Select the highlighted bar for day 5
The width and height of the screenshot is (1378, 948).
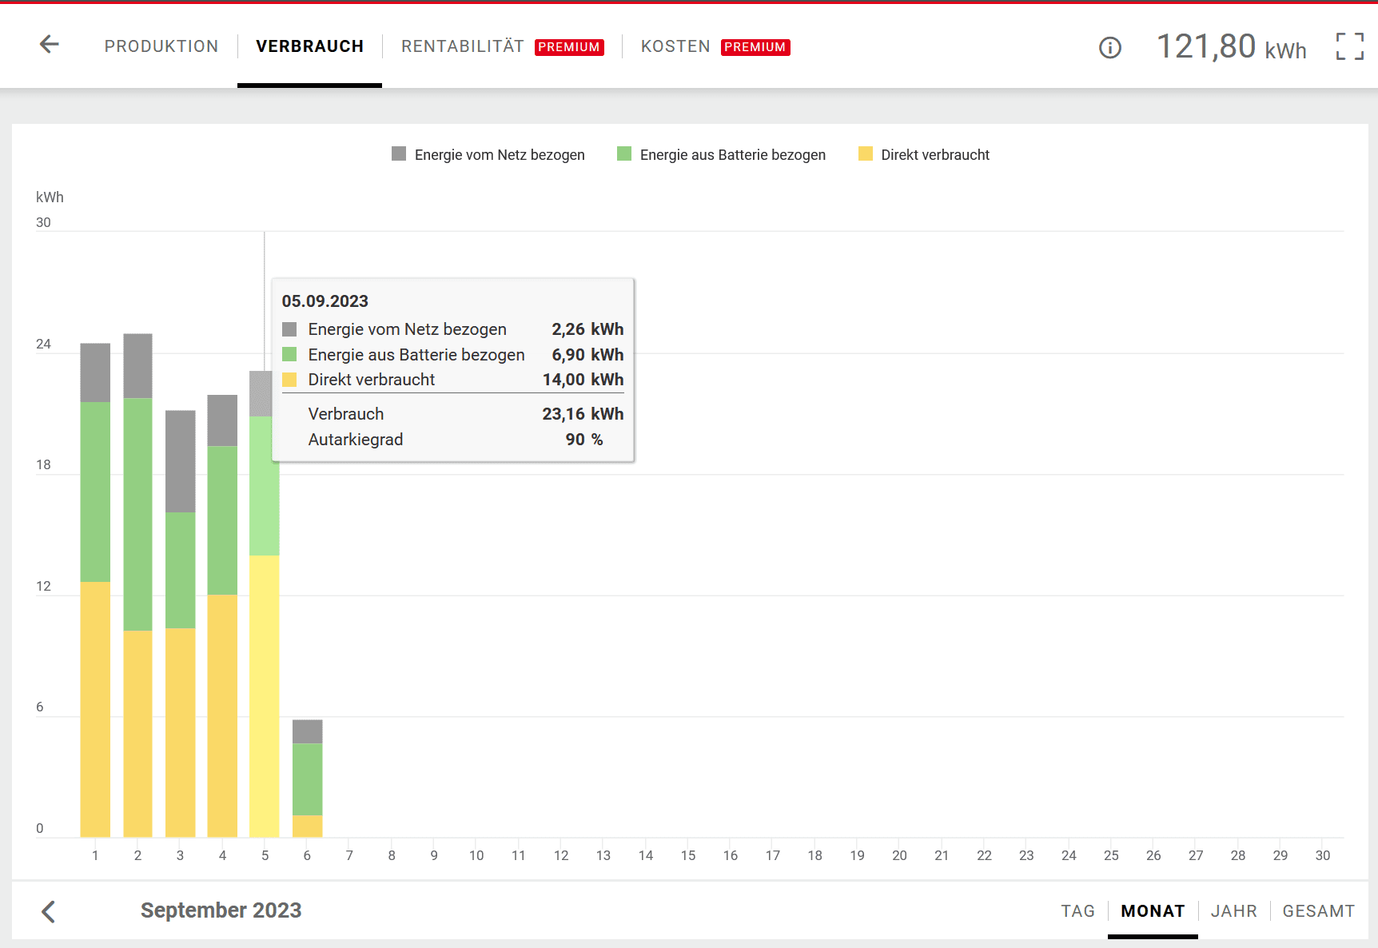click(x=265, y=604)
